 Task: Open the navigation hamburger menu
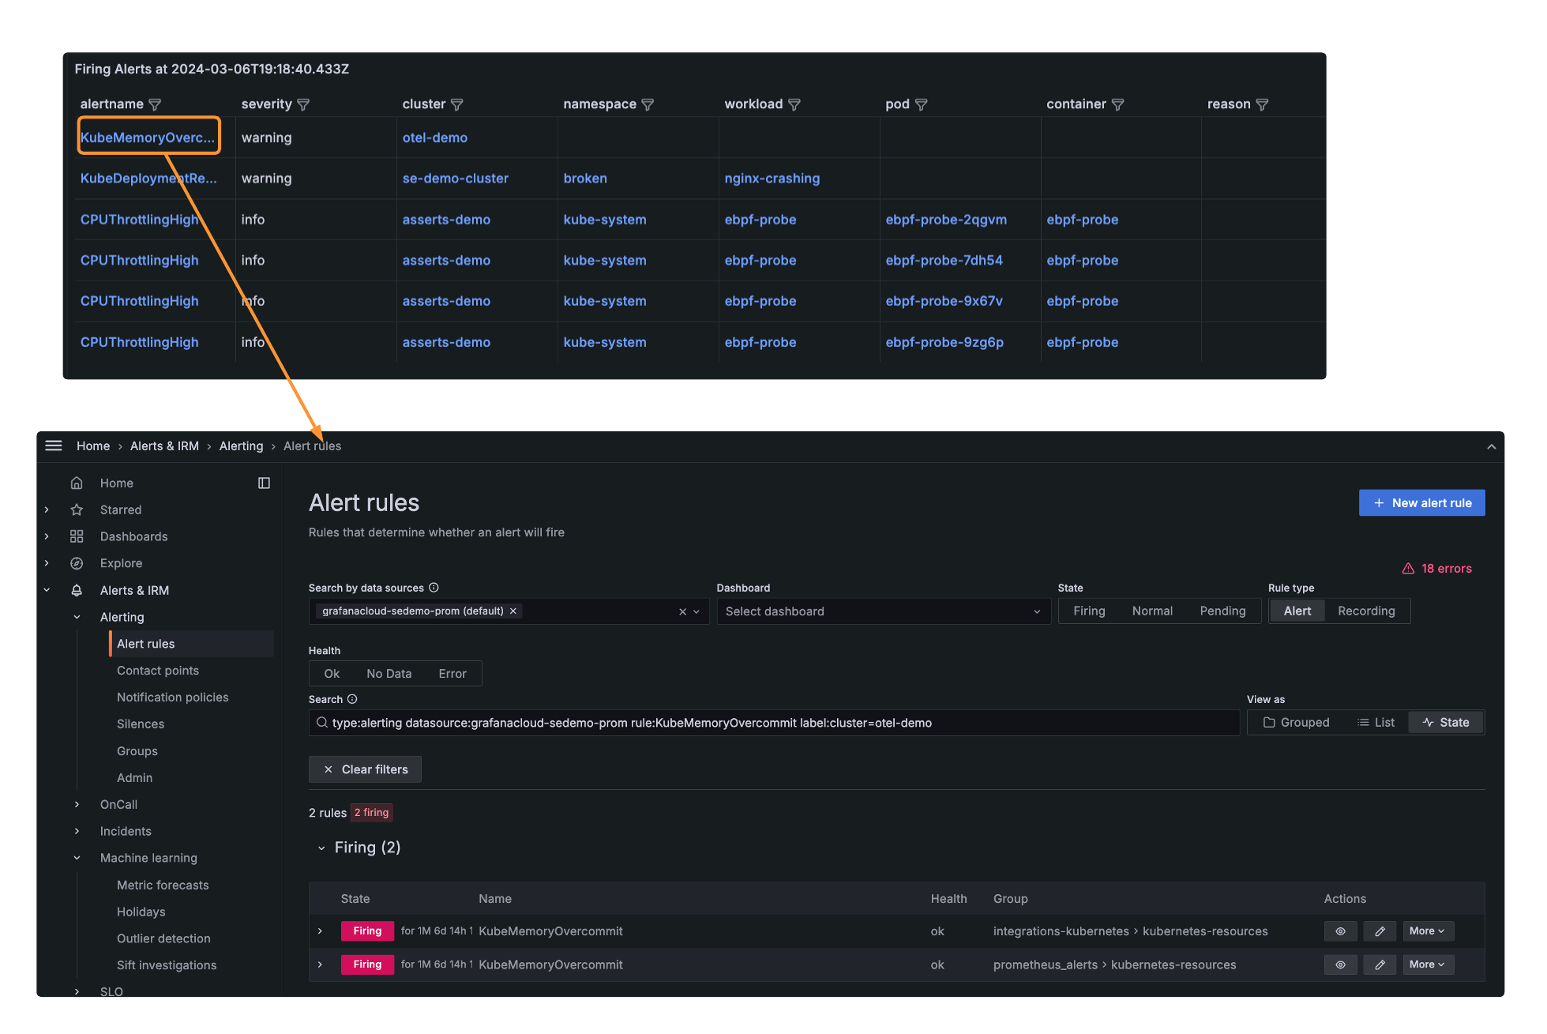click(53, 446)
